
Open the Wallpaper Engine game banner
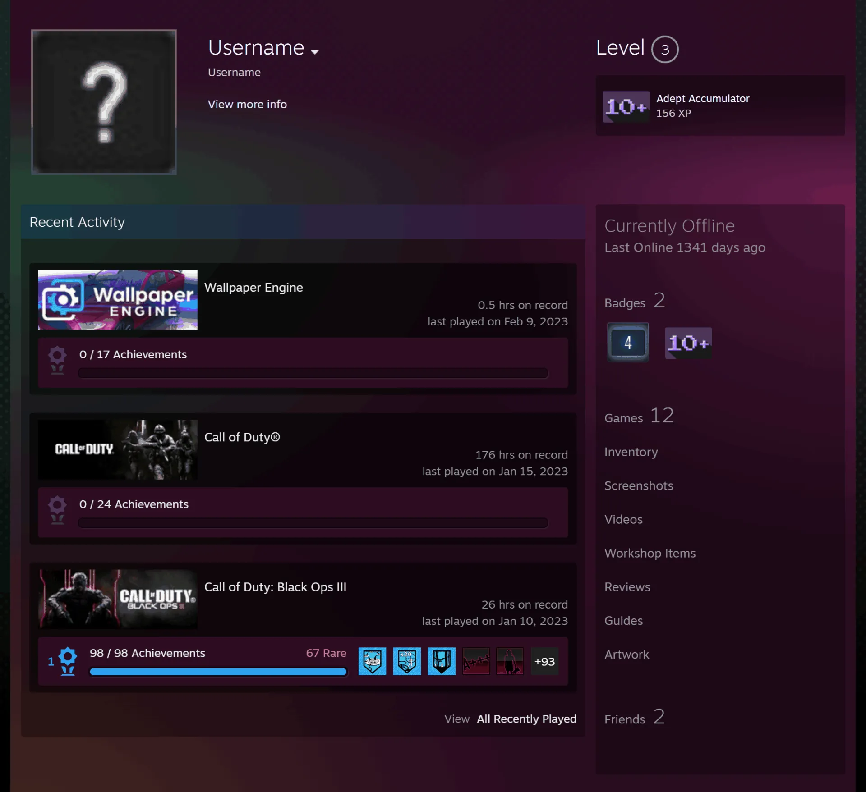point(118,300)
